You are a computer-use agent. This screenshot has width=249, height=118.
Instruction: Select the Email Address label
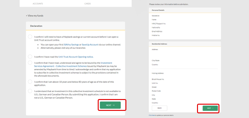tap(157, 31)
